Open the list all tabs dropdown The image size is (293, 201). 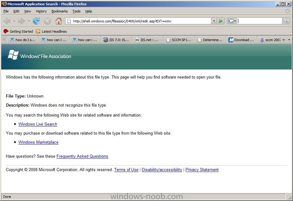pyautogui.click(x=289, y=40)
